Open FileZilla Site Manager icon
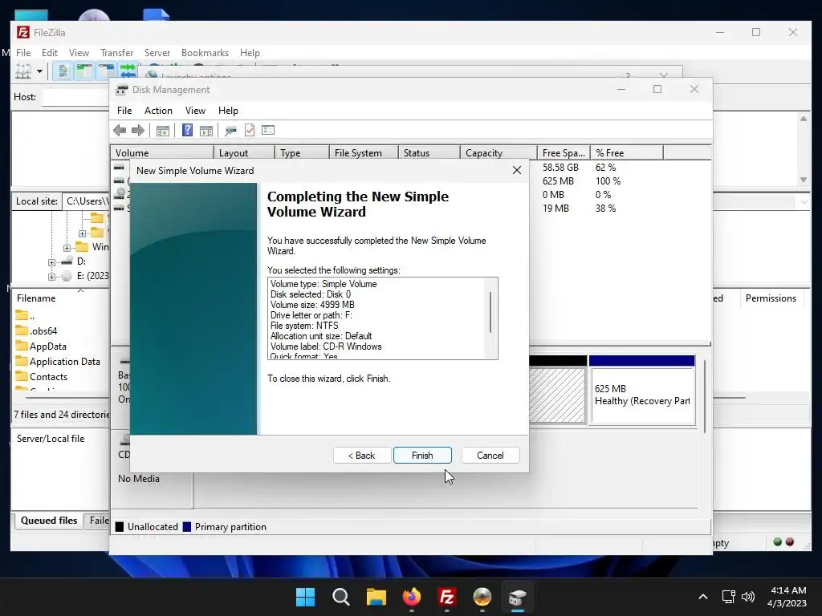 [23, 71]
